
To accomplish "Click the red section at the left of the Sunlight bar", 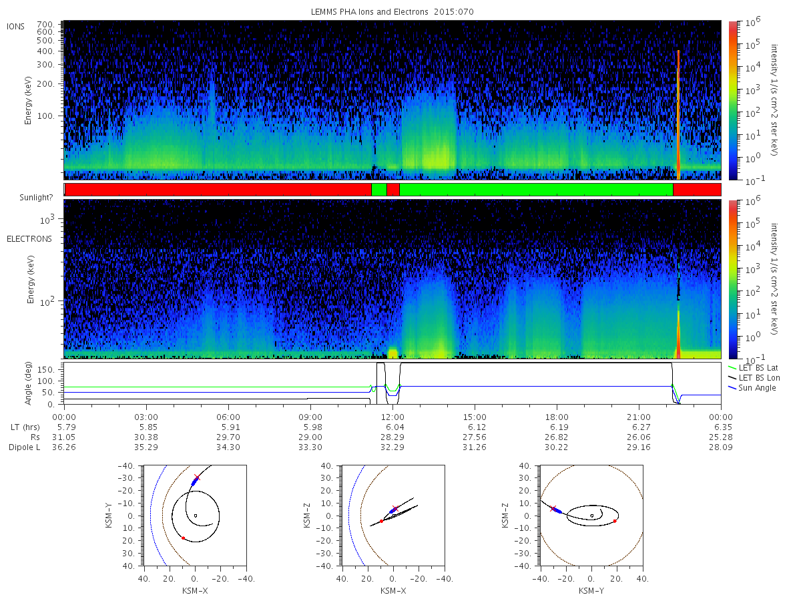I will pos(218,190).
